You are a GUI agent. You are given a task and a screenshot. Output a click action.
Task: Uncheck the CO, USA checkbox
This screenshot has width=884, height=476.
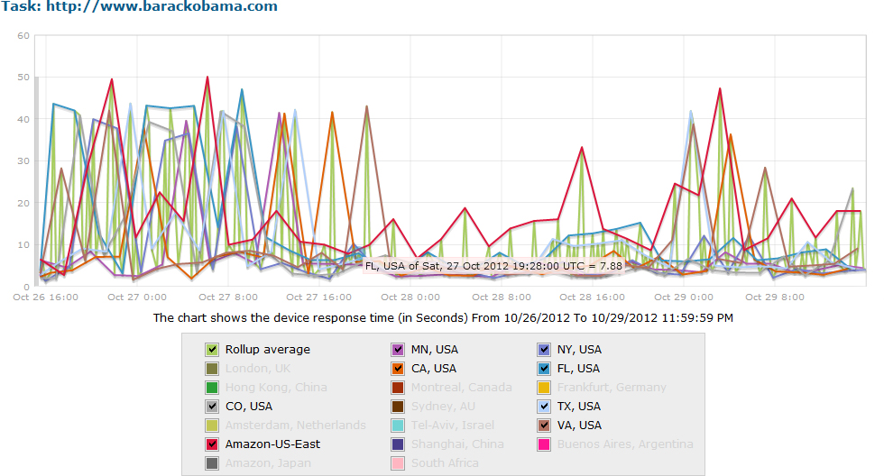pyautogui.click(x=212, y=407)
